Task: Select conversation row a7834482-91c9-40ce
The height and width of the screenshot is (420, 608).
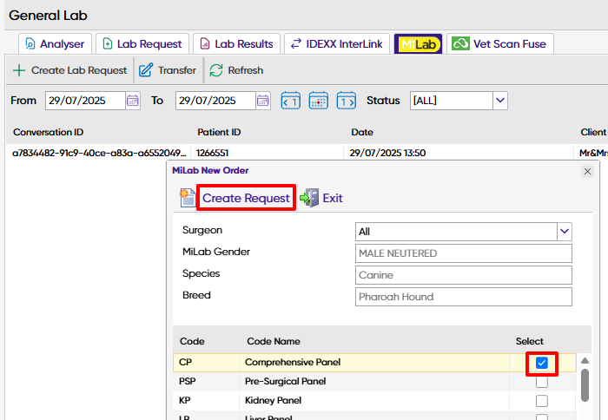Action: (x=99, y=153)
